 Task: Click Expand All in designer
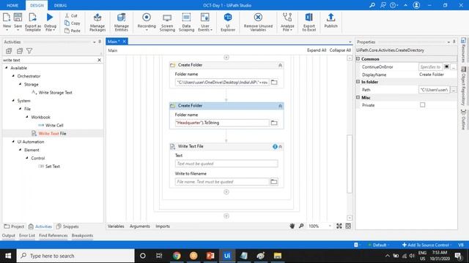coord(317,50)
